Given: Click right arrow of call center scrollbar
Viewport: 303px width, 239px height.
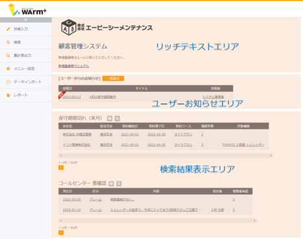Looking at the screenshot, I should tap(255, 221).
